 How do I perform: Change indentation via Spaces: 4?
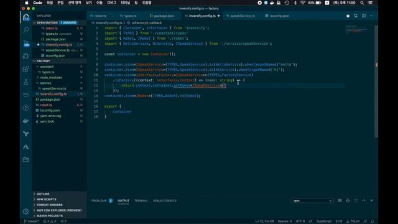pos(285,222)
